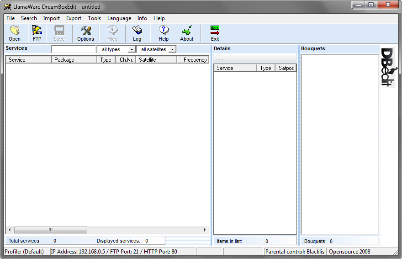
Task: Click Details list Type column header
Action: point(266,68)
